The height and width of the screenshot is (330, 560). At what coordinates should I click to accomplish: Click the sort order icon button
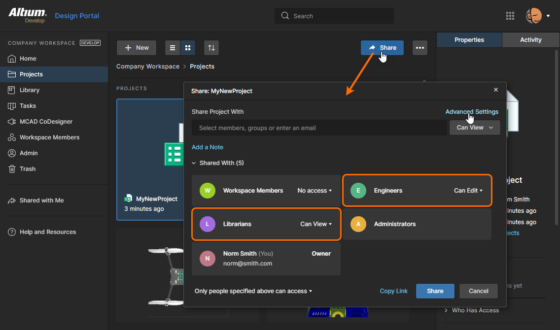[x=211, y=48]
